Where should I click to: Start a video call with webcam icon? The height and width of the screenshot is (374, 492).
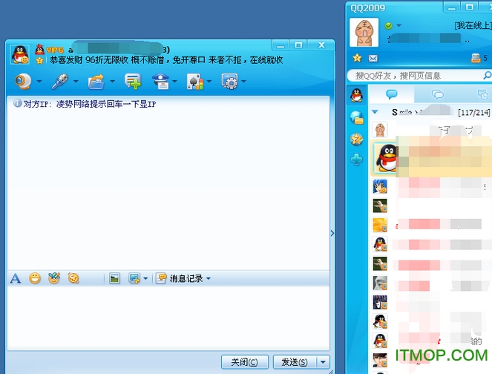pos(23,82)
